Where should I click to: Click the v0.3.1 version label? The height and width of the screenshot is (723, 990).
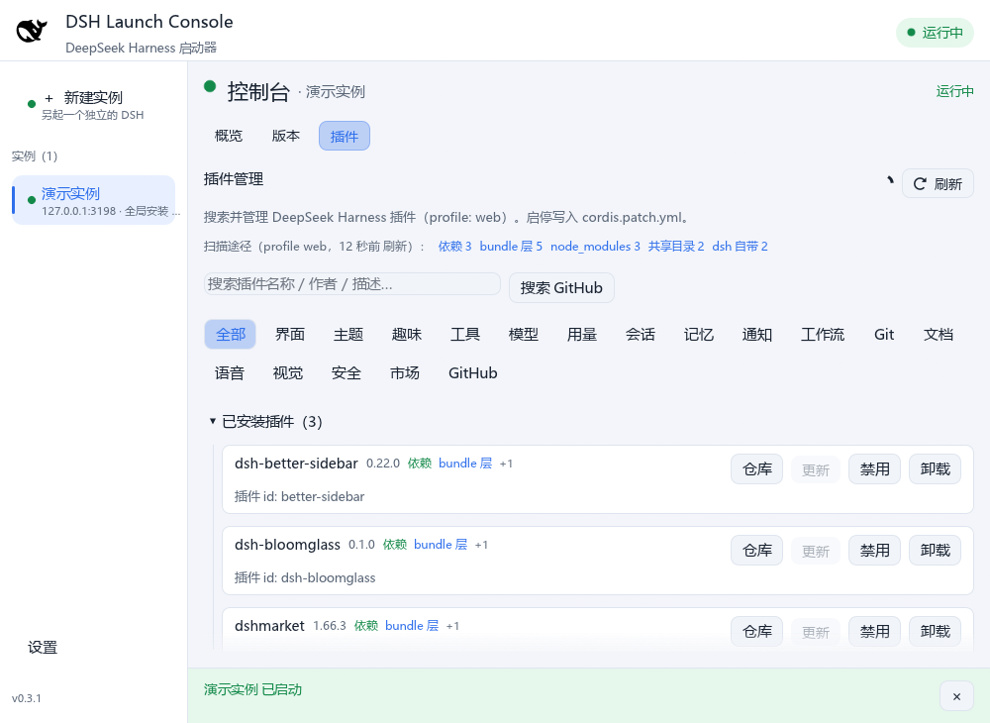pos(27,698)
